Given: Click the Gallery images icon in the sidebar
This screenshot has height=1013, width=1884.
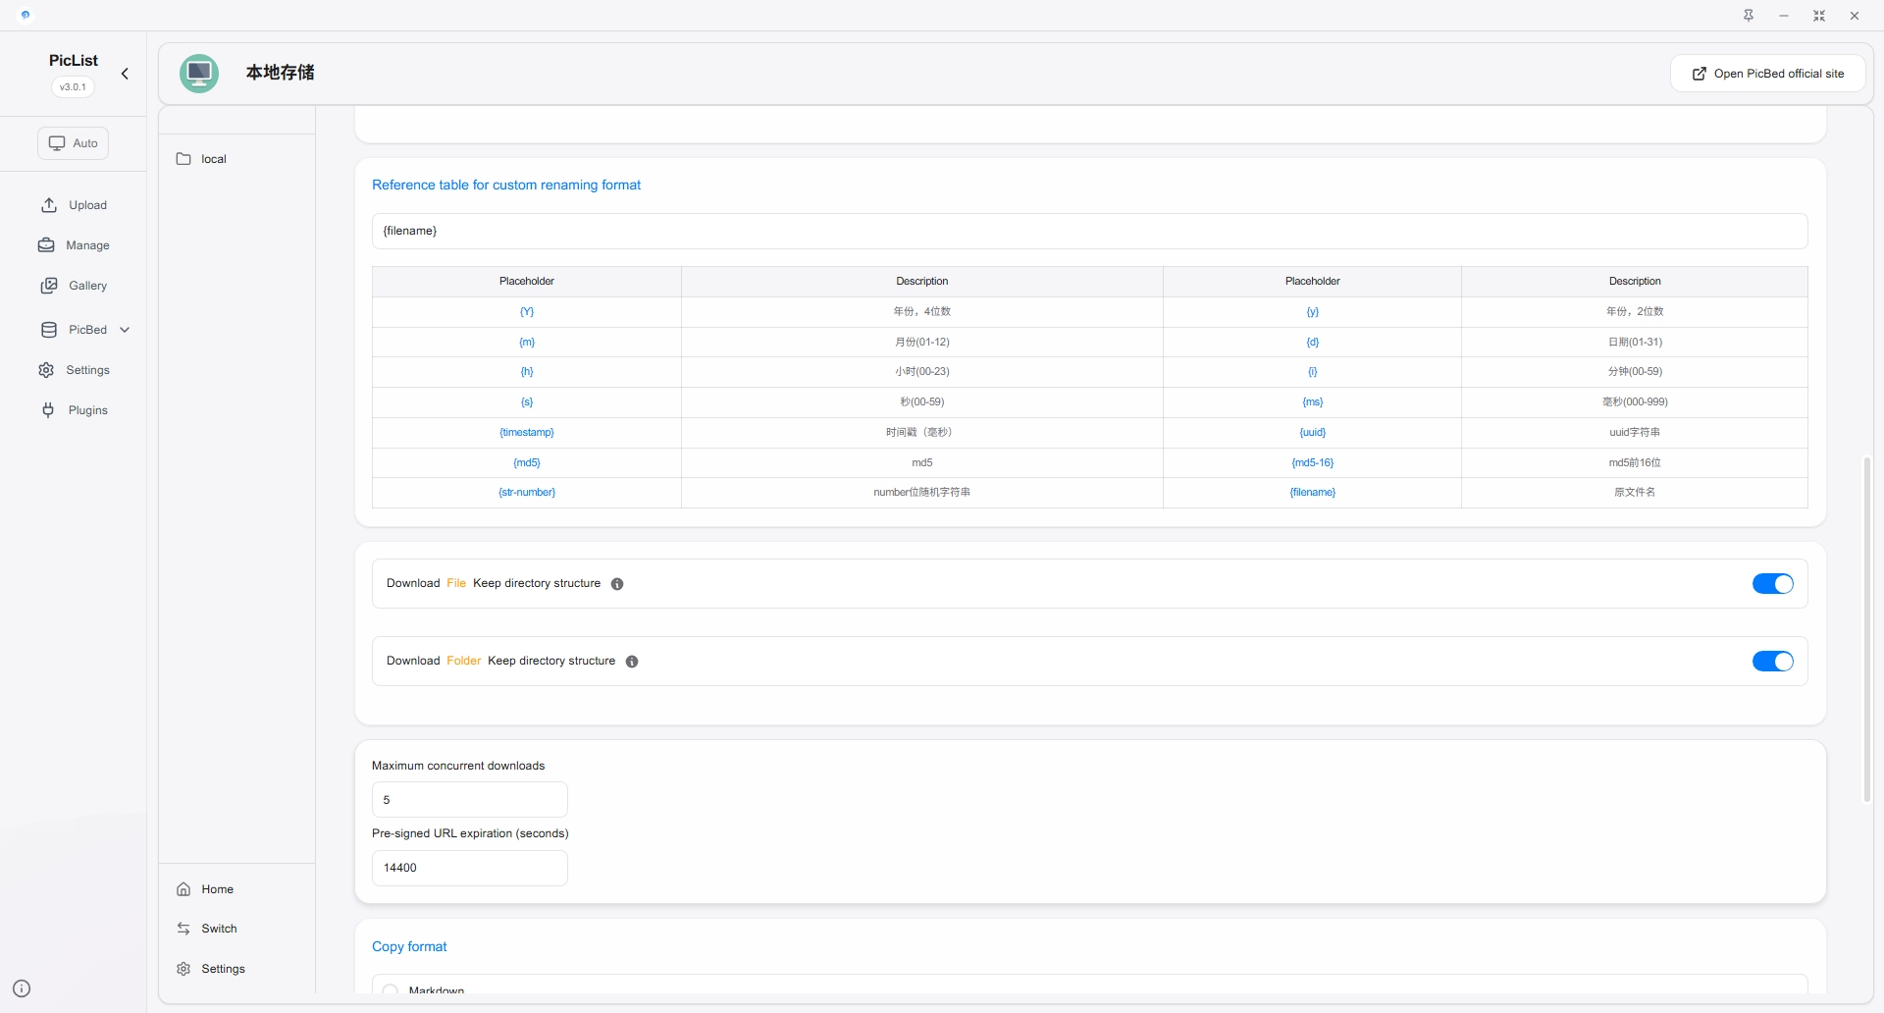Looking at the screenshot, I should click(x=49, y=286).
